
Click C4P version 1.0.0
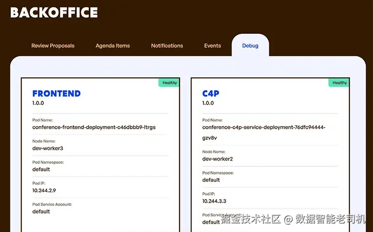click(208, 103)
